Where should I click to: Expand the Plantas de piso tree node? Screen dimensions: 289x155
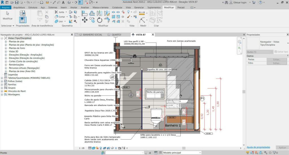(x=6, y=42)
